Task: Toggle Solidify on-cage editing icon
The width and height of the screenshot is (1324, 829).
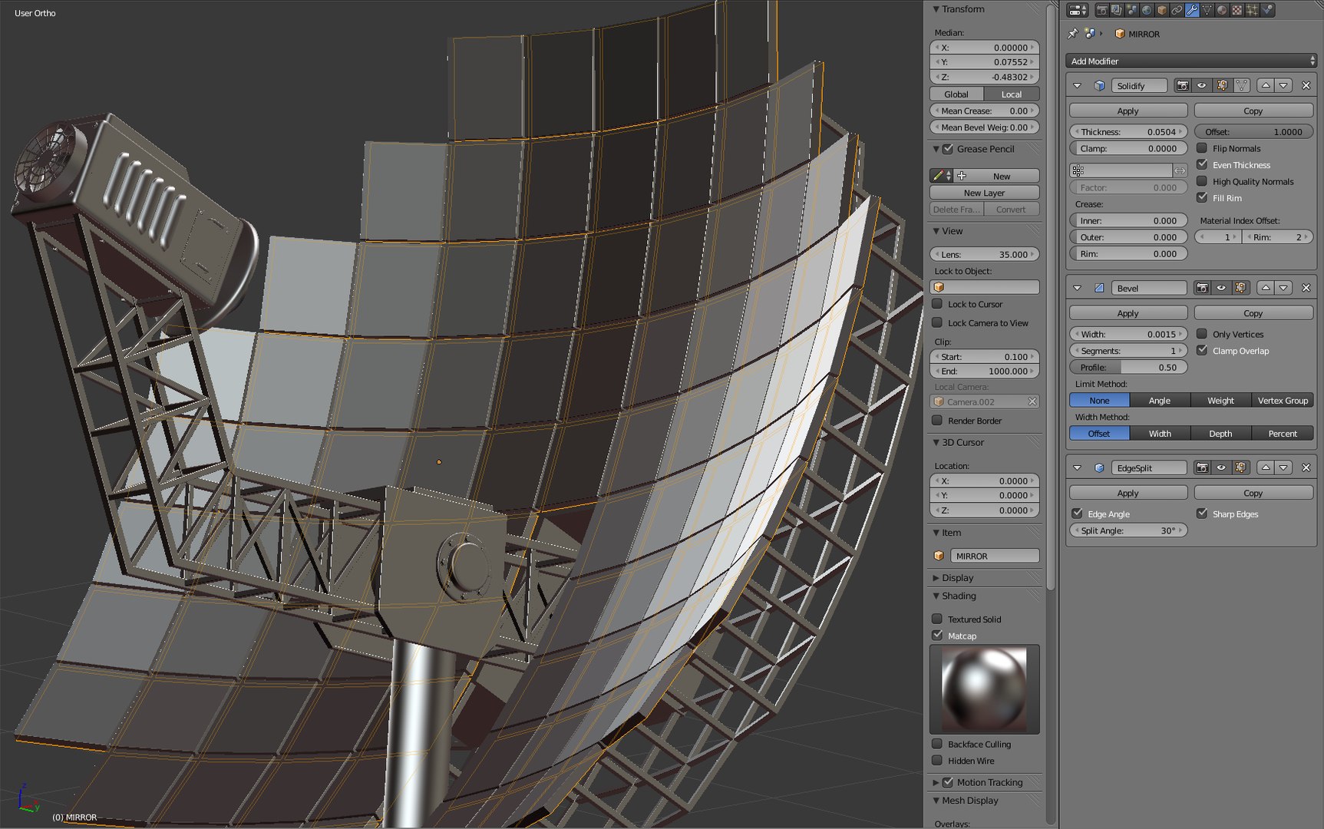Action: [1241, 86]
